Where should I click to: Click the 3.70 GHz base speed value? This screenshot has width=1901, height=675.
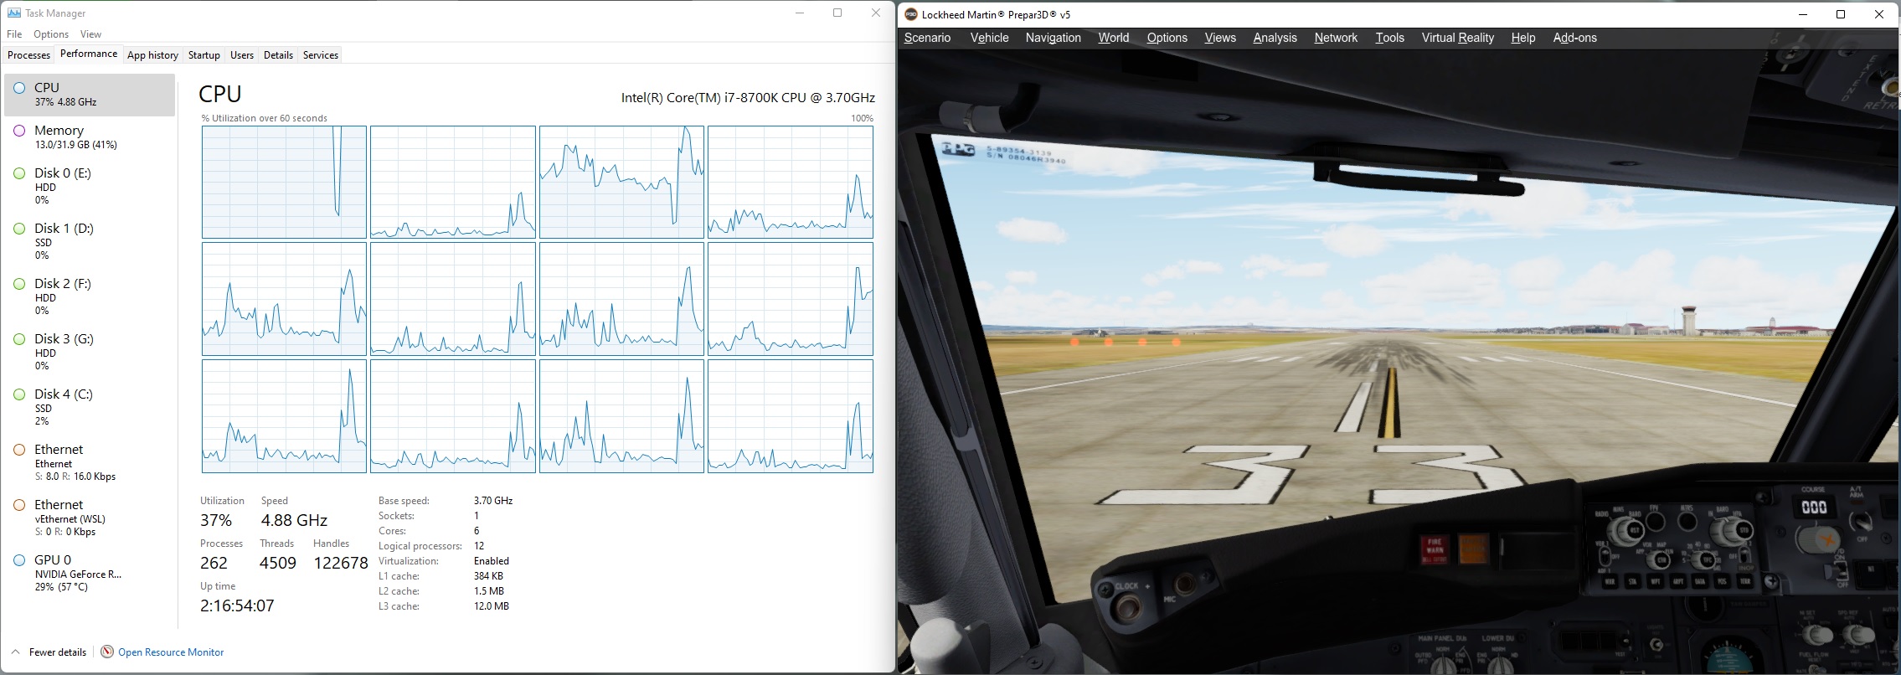pyautogui.click(x=493, y=501)
